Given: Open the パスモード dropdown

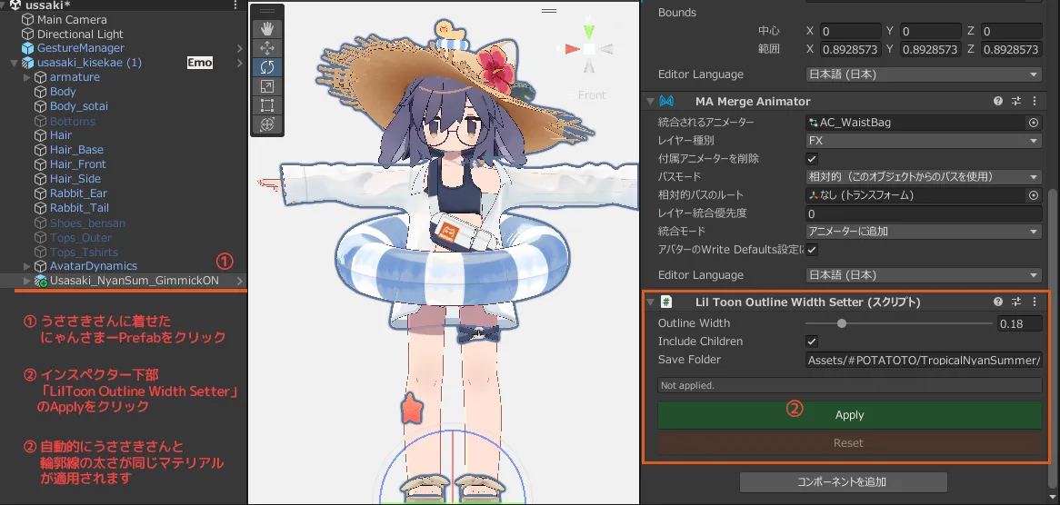Looking at the screenshot, I should pyautogui.click(x=924, y=177).
